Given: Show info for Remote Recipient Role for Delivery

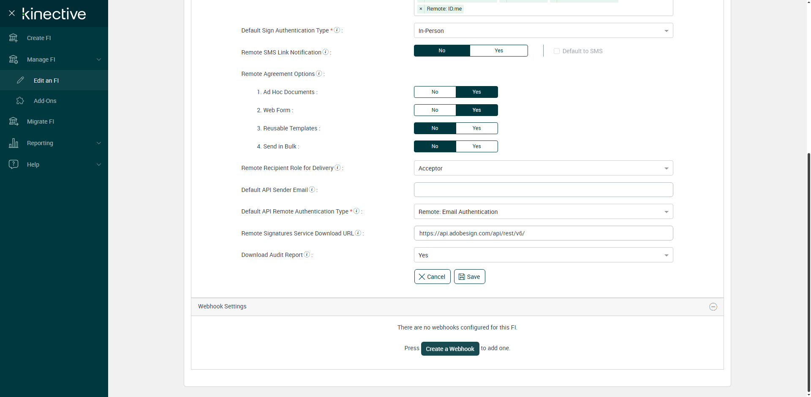Looking at the screenshot, I should (337, 167).
